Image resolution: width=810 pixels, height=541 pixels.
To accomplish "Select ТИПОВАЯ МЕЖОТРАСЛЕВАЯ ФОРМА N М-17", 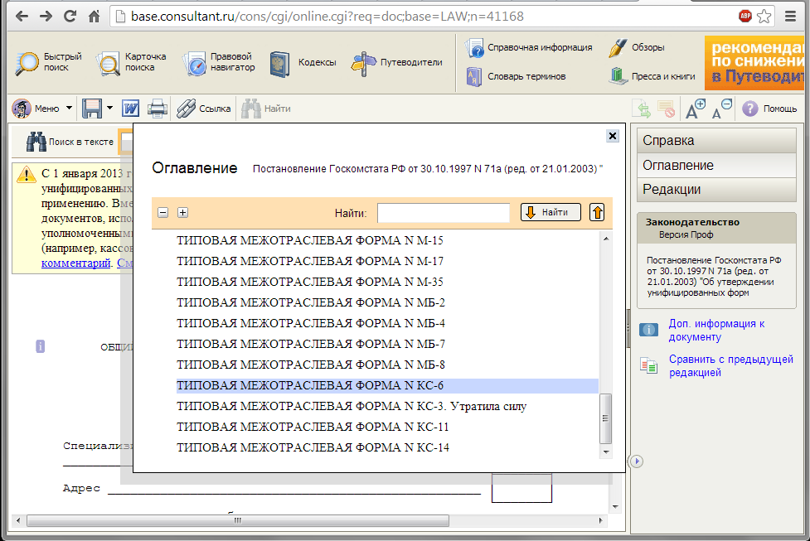I will 310,261.
